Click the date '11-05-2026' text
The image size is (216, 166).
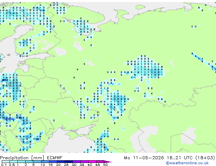(x=149, y=158)
